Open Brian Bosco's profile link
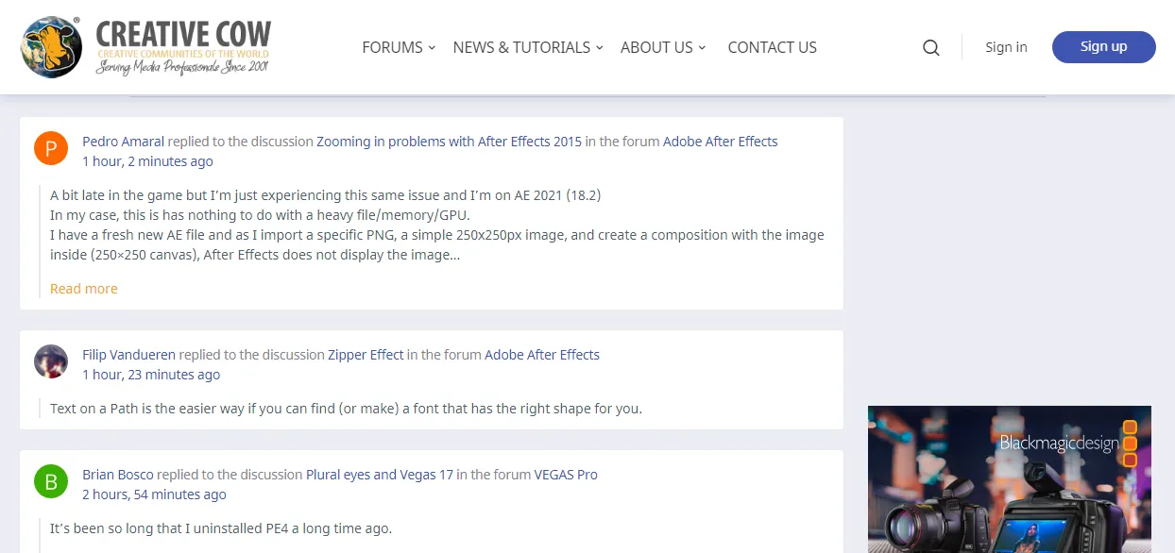The width and height of the screenshot is (1175, 553). coord(118,475)
